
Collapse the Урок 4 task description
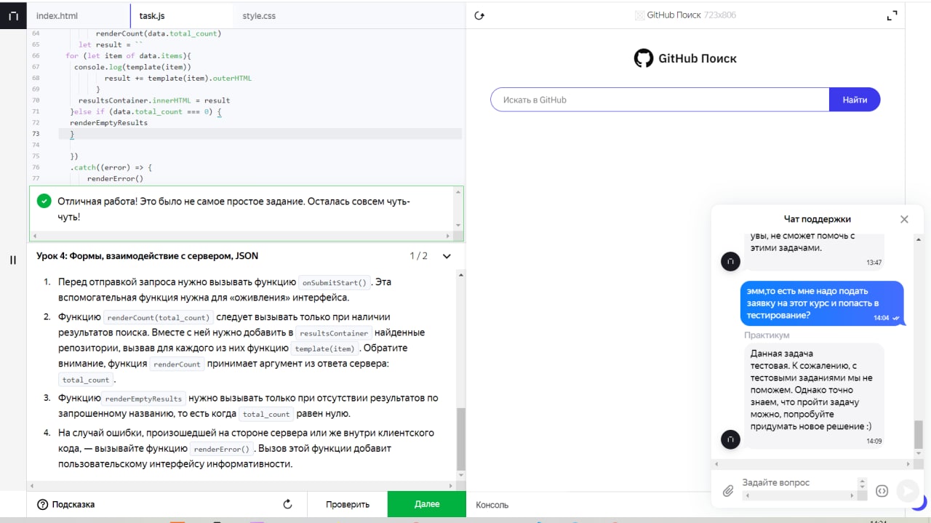[447, 256]
